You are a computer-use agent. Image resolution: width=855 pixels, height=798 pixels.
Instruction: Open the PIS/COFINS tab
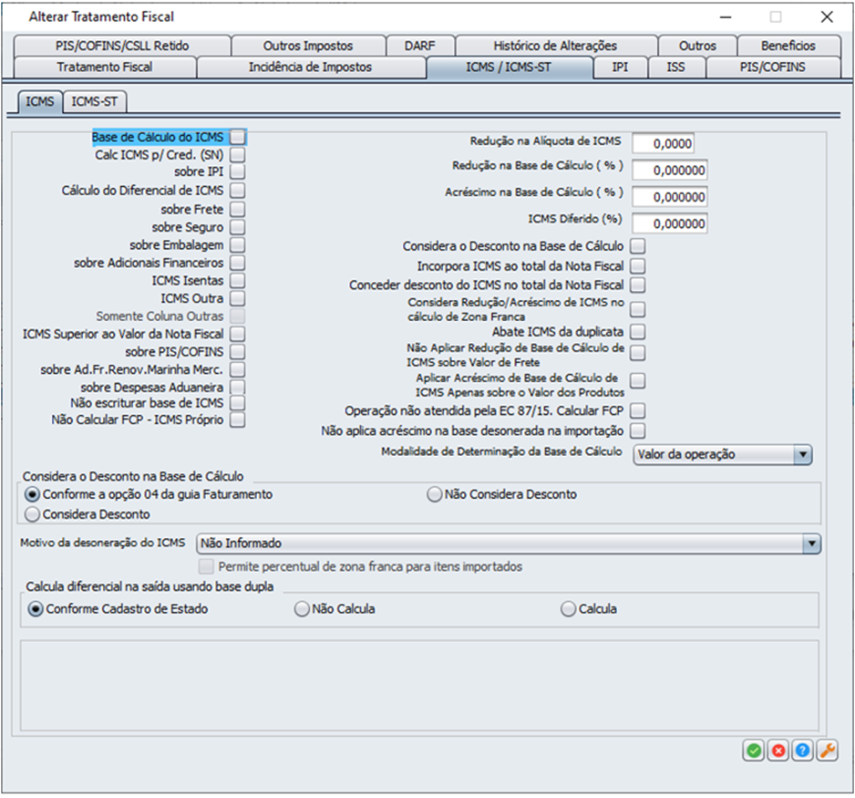click(x=773, y=67)
